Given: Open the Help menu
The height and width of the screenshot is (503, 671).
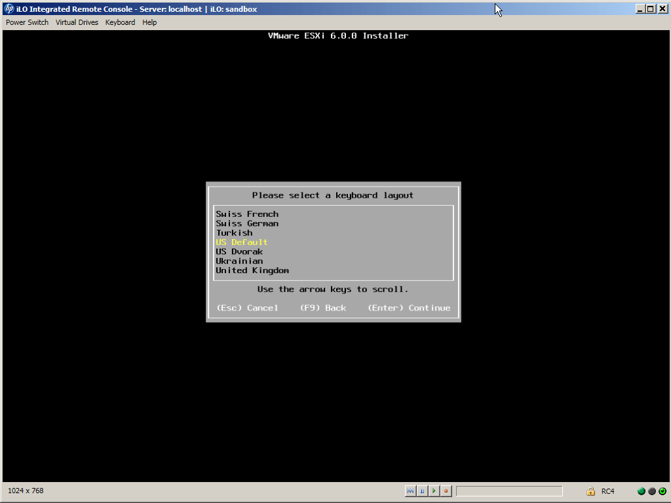Looking at the screenshot, I should [149, 22].
